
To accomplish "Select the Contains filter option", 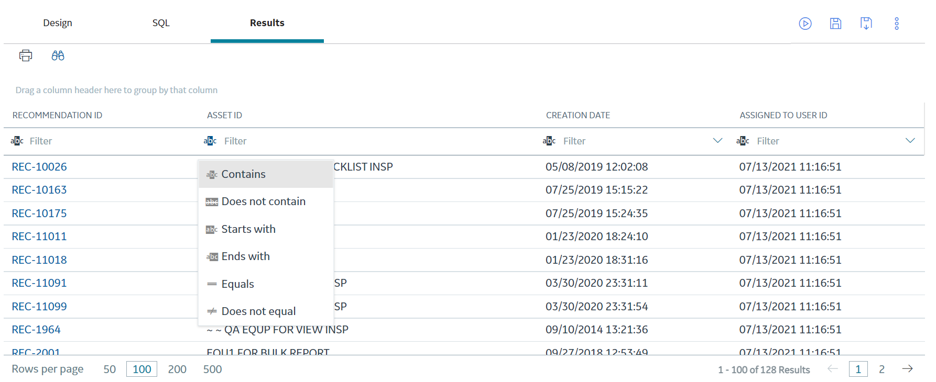I will [243, 174].
